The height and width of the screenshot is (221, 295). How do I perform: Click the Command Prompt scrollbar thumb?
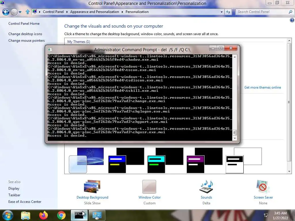click(x=235, y=132)
